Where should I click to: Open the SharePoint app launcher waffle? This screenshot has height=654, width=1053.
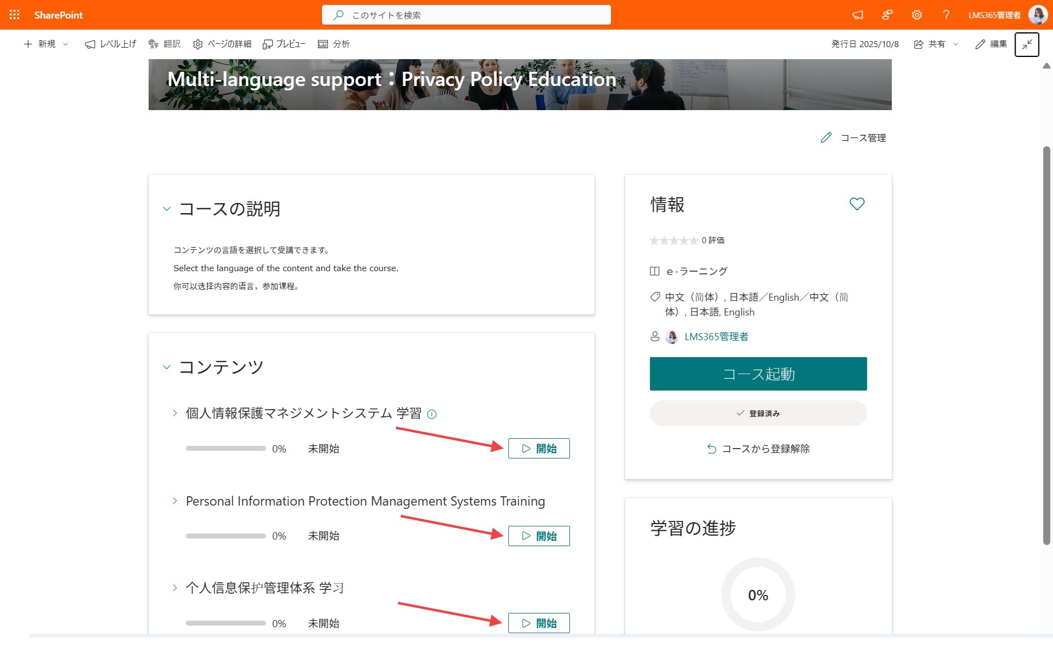coord(15,15)
